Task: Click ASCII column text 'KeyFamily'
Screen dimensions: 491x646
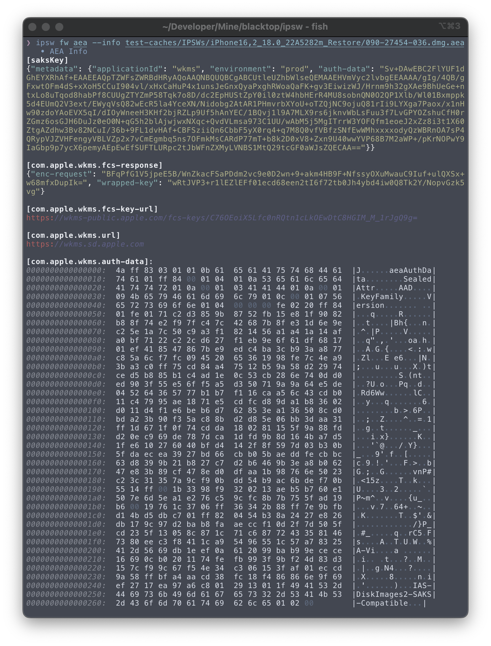Action: click(382, 297)
